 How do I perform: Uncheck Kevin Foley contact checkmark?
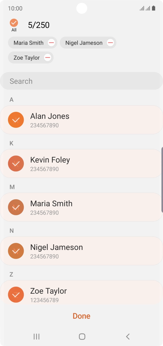pos(16,163)
